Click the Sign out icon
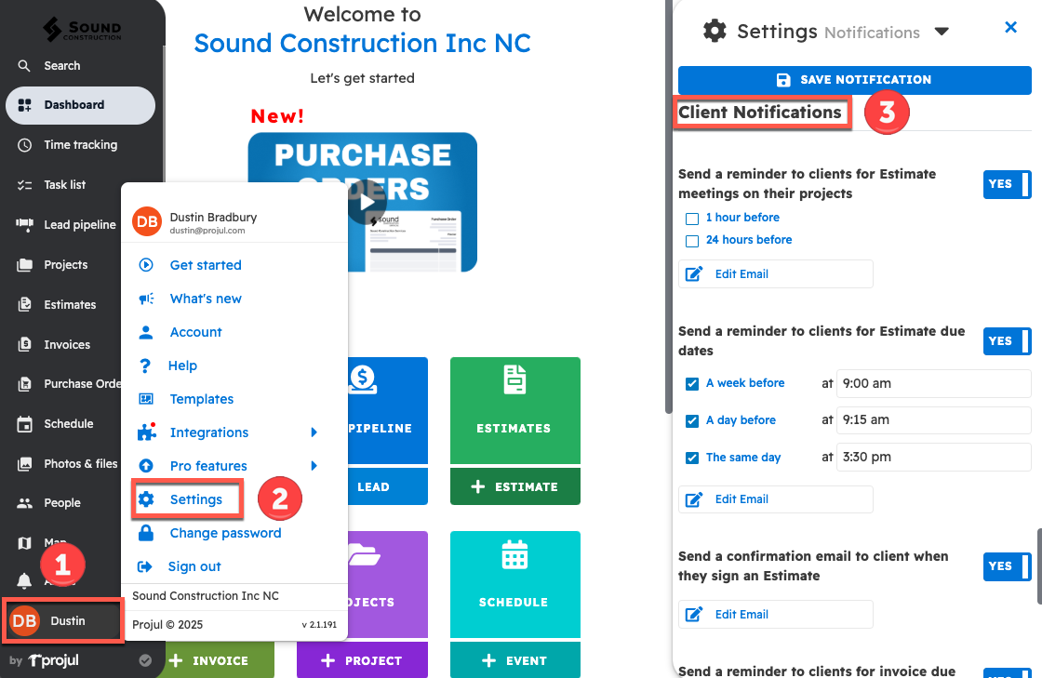Image resolution: width=1042 pixels, height=678 pixels. pyautogui.click(x=145, y=566)
